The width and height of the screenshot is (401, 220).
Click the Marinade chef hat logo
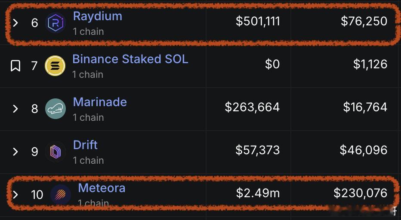pyautogui.click(x=56, y=109)
